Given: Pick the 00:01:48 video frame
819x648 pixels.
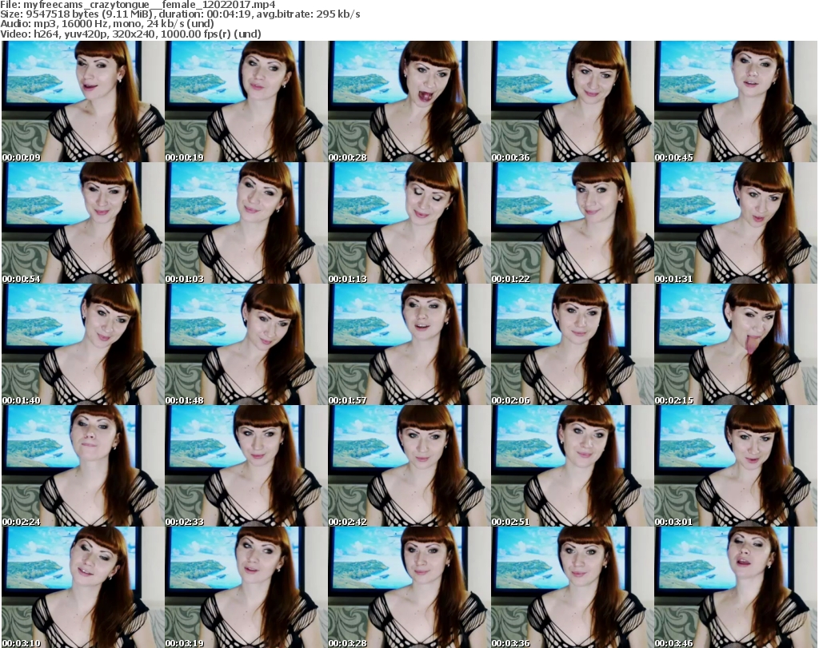Looking at the screenshot, I should click(x=246, y=344).
